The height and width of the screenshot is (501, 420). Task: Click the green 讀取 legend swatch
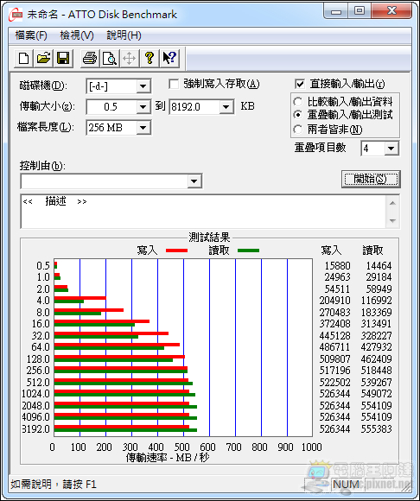pos(248,250)
